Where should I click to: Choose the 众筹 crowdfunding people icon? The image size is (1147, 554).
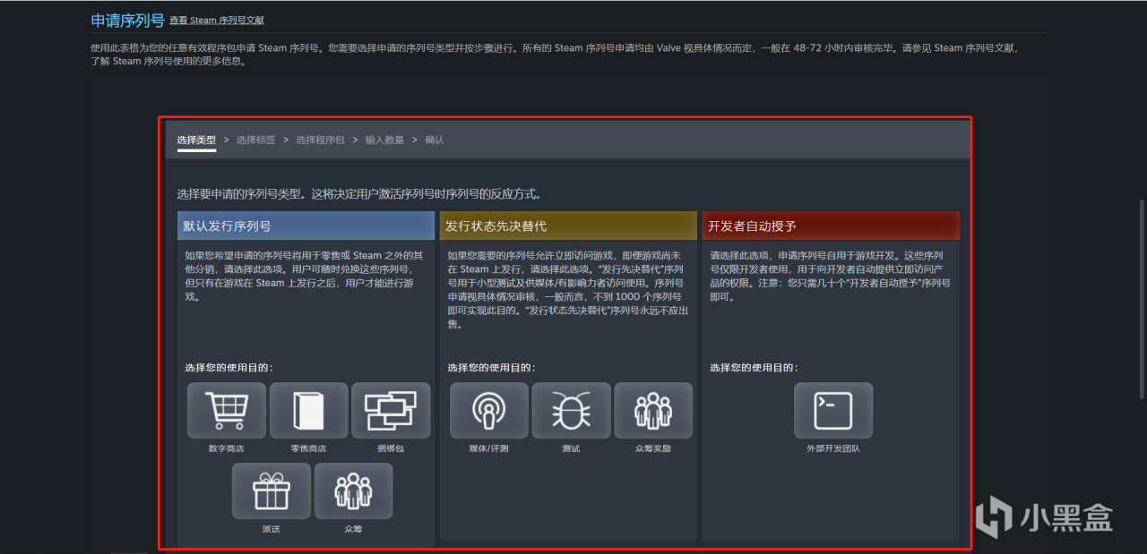[353, 490]
